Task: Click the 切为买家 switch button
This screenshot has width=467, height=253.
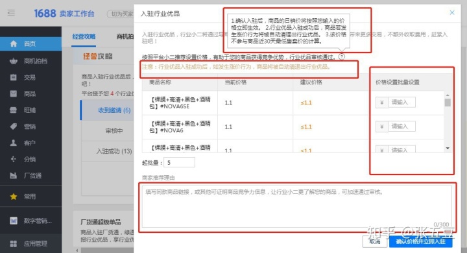Action: (121, 14)
